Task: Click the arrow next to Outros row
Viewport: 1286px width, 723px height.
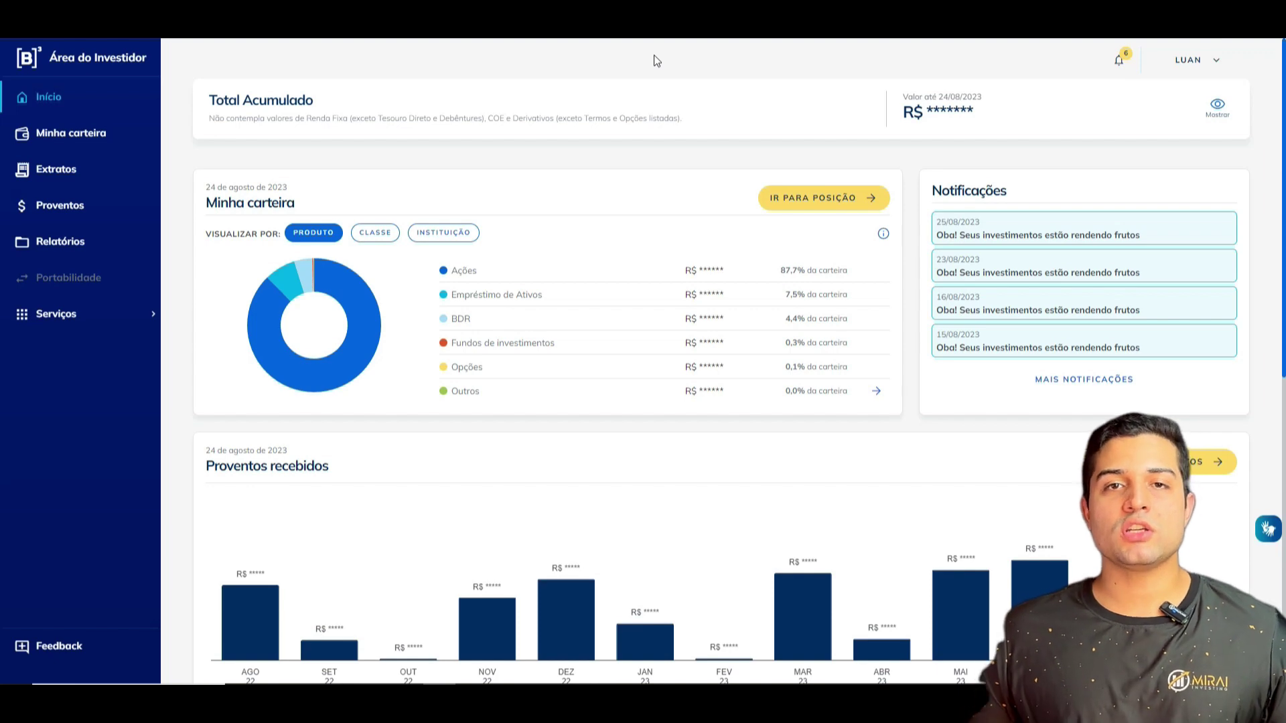Action: click(876, 391)
